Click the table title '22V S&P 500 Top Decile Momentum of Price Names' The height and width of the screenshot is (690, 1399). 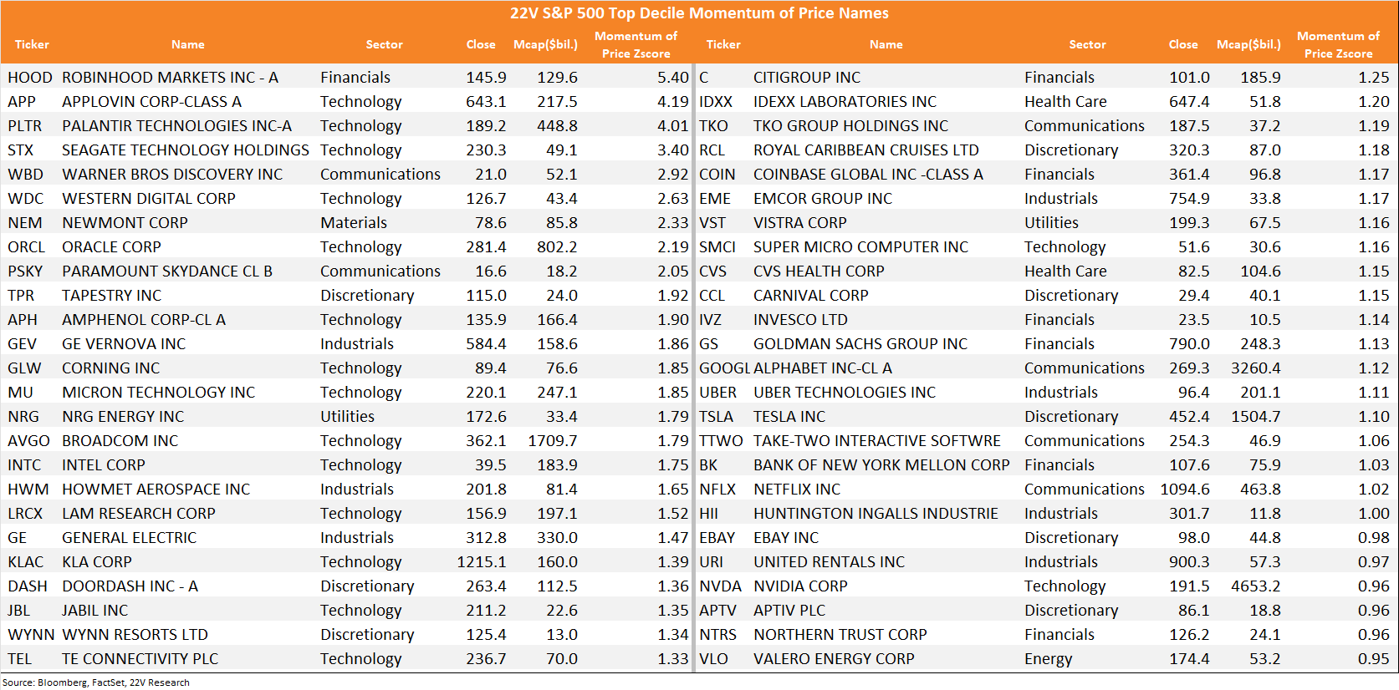pos(699,13)
